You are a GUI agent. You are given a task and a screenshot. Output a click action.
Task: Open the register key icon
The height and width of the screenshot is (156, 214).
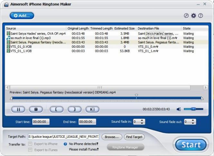click(186, 16)
